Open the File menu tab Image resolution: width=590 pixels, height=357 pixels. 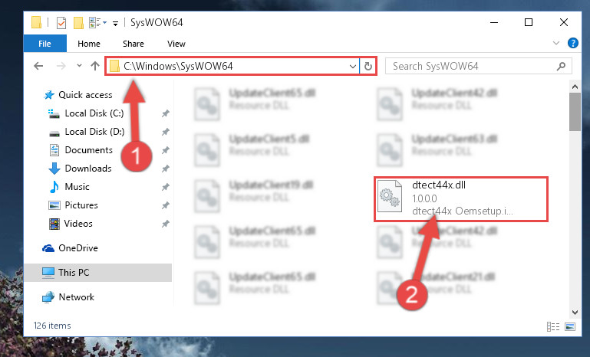tap(44, 44)
